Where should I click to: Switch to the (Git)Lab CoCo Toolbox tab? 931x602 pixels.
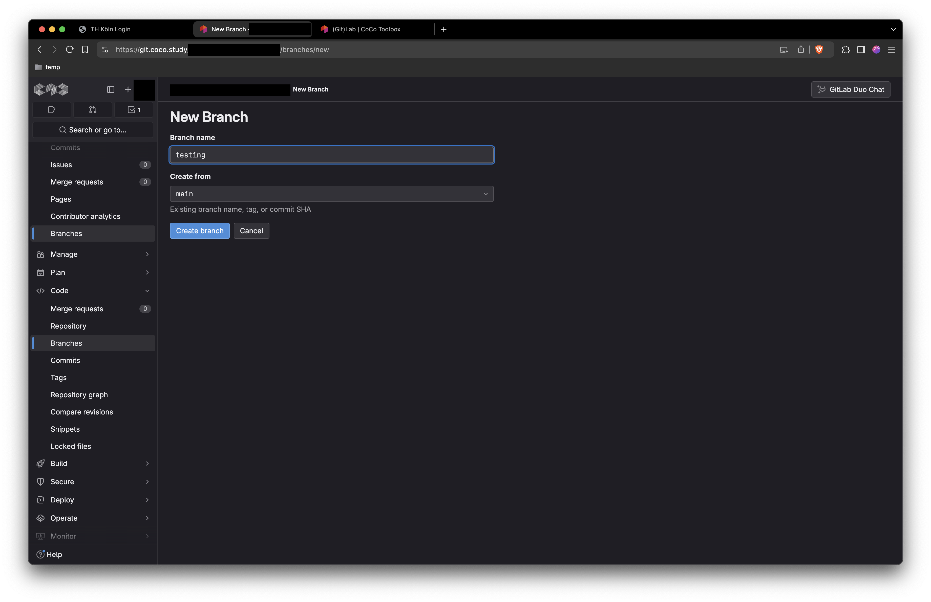click(374, 29)
